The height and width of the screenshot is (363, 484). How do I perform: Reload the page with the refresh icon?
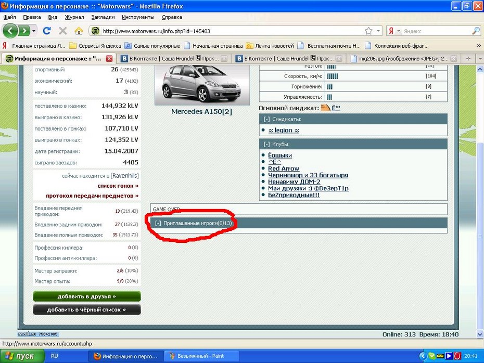click(x=47, y=31)
